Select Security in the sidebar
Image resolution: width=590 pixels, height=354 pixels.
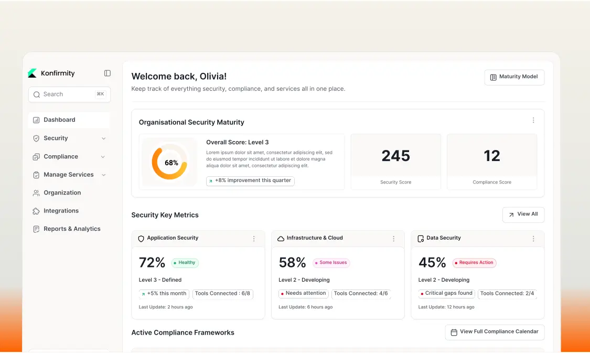69,138
